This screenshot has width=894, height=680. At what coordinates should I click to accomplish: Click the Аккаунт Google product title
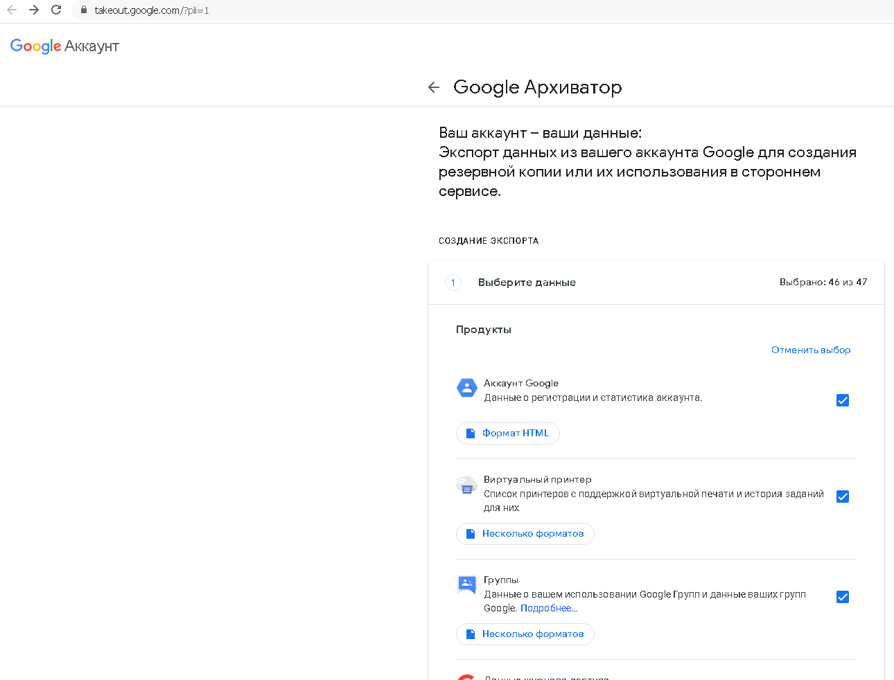(x=521, y=383)
